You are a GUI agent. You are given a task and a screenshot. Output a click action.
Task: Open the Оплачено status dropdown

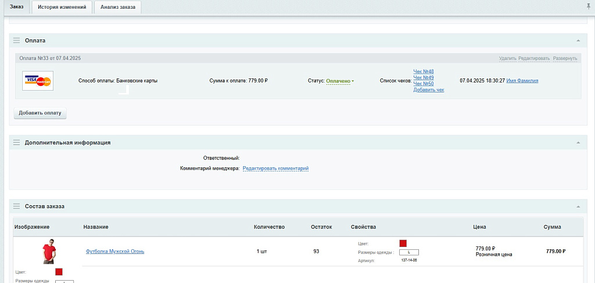click(340, 81)
